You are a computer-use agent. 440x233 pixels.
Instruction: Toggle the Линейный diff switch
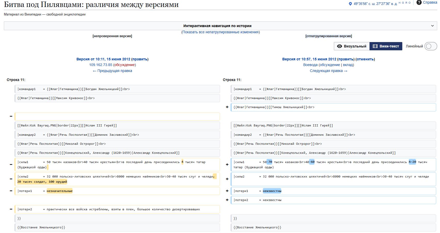tap(431, 46)
